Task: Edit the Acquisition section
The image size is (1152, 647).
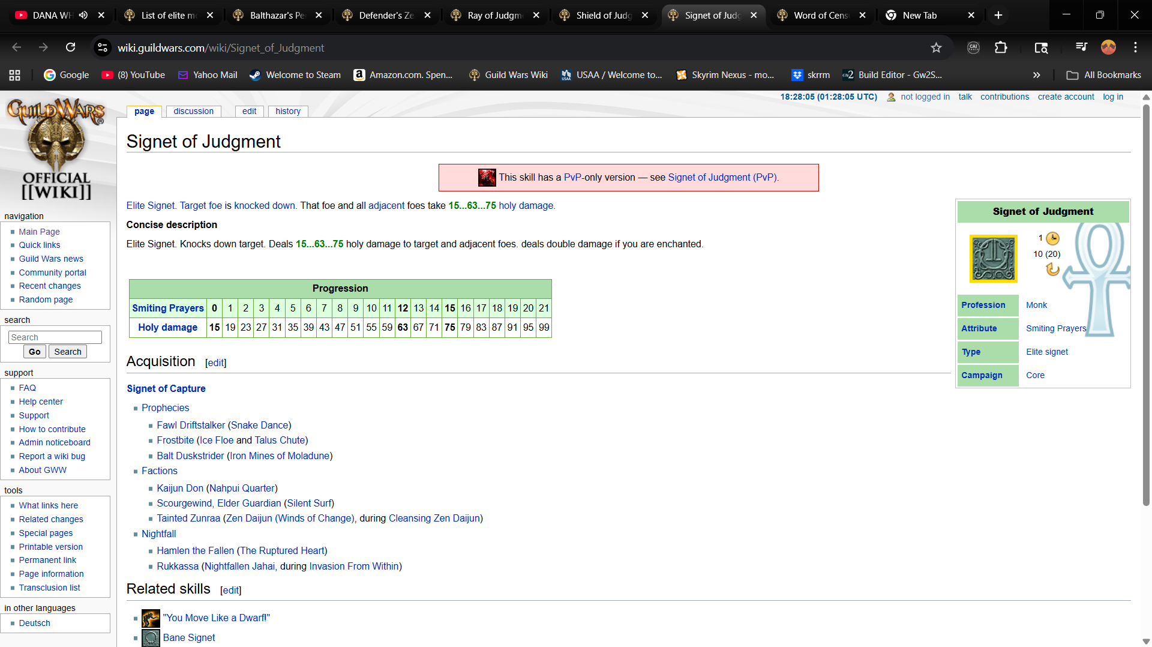Action: [216, 363]
